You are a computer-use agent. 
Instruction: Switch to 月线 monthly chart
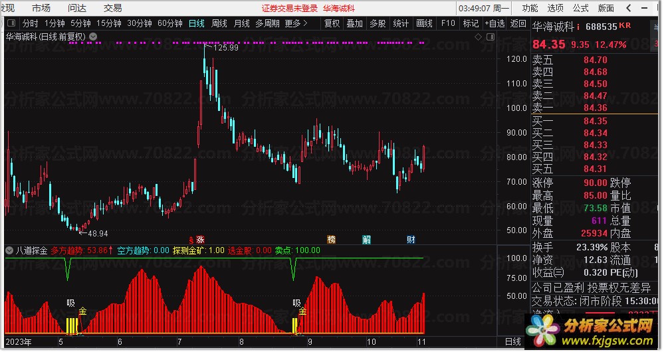pyautogui.click(x=241, y=24)
